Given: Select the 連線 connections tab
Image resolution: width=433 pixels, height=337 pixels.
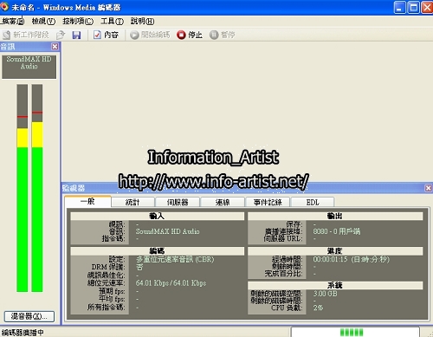Looking at the screenshot, I should (223, 202).
